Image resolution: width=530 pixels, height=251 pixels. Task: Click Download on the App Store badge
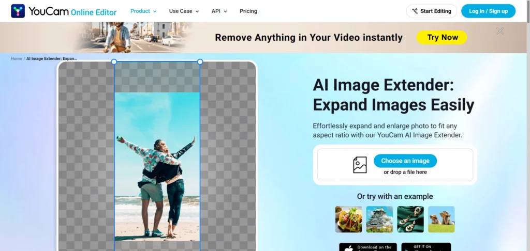coord(368,247)
